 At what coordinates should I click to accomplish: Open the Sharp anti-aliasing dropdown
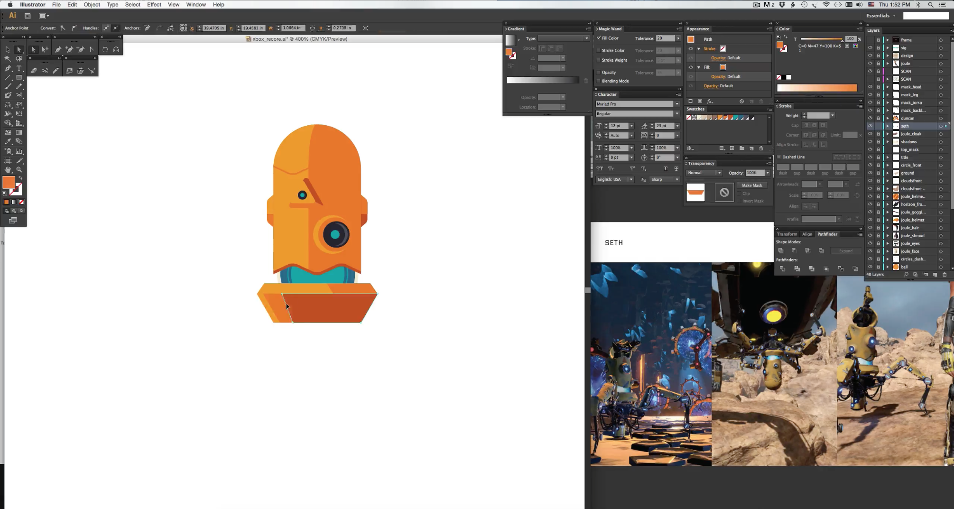665,179
